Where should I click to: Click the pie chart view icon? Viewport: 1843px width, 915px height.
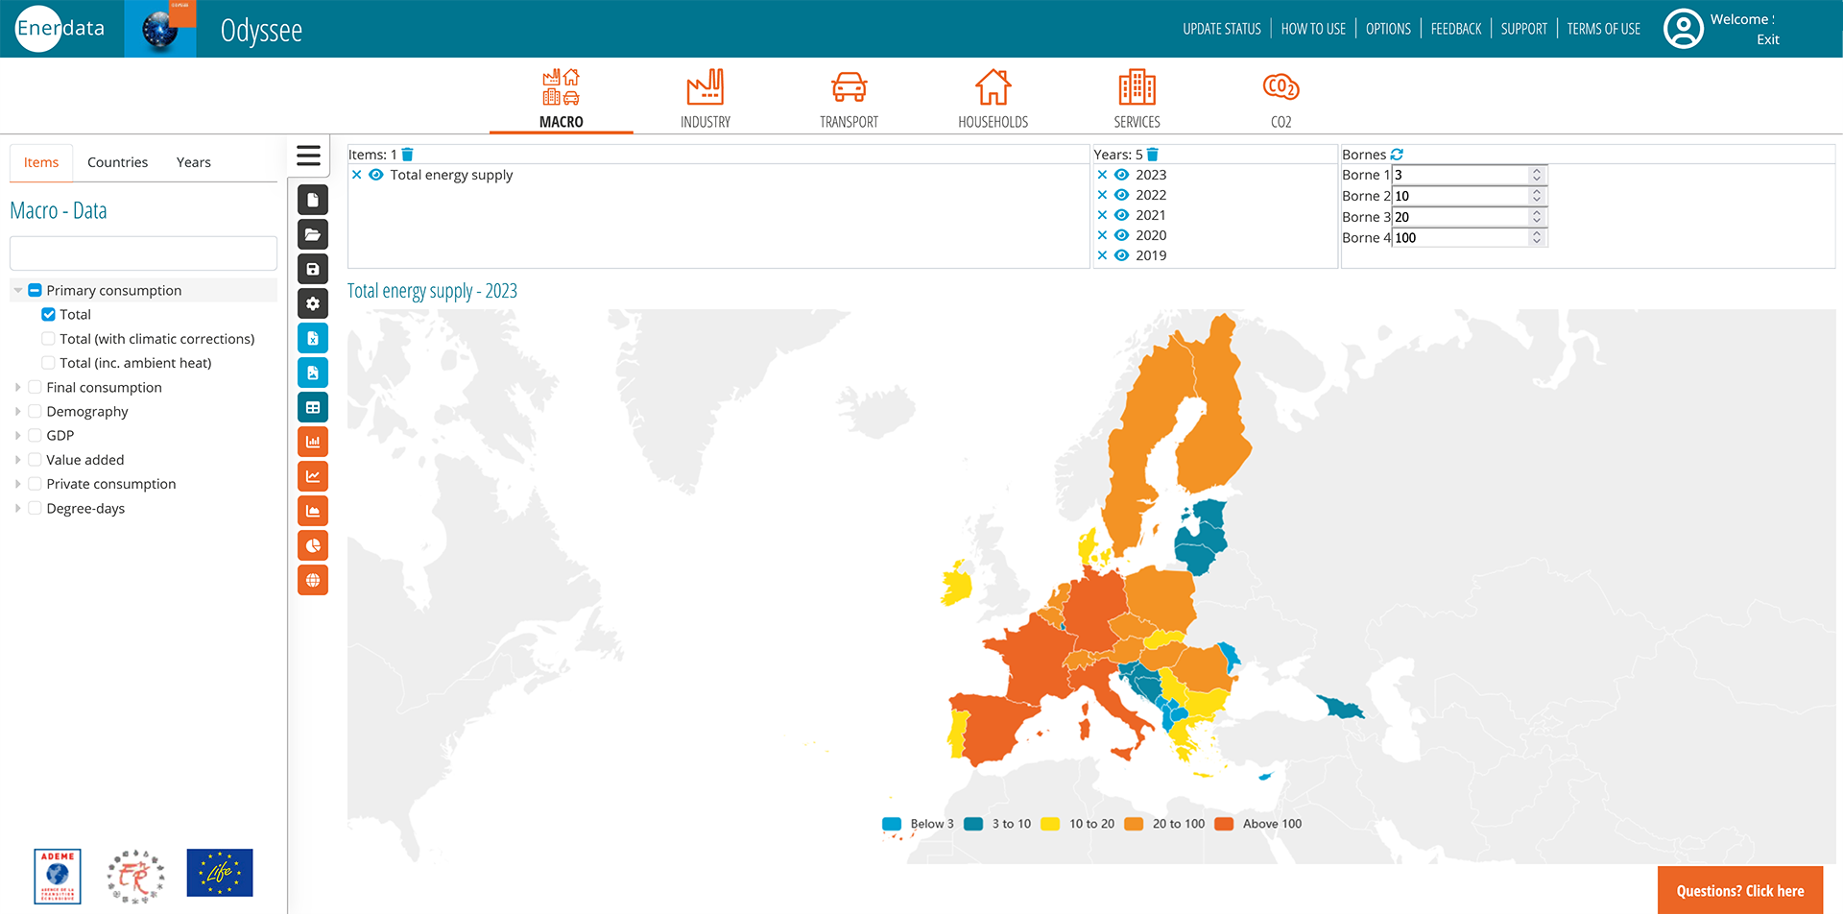tap(313, 546)
